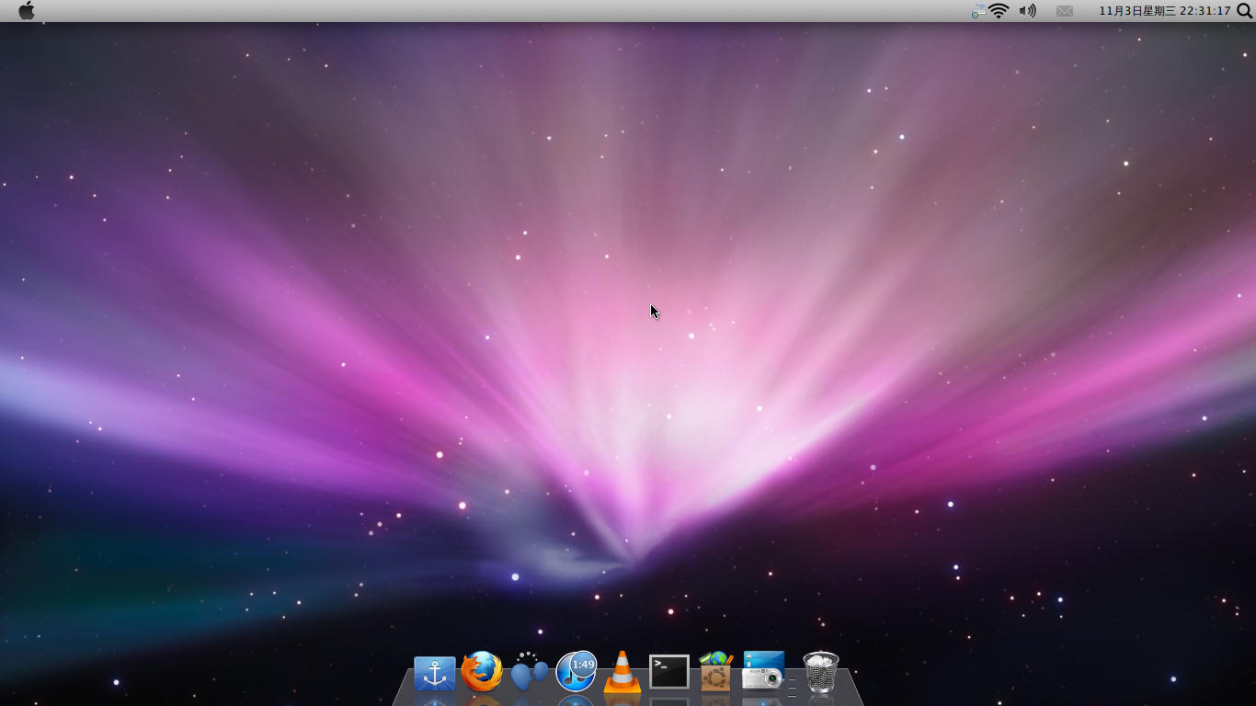The width and height of the screenshot is (1256, 706).
Task: Launch Firefox from the dock
Action: coord(482,672)
